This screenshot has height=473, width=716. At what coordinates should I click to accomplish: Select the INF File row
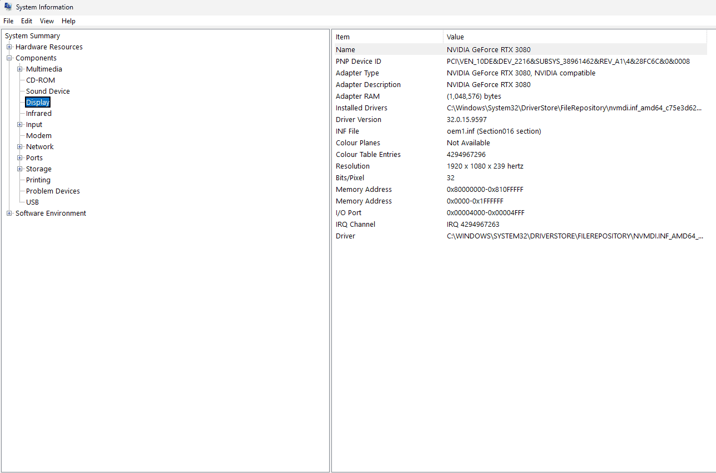(x=520, y=131)
